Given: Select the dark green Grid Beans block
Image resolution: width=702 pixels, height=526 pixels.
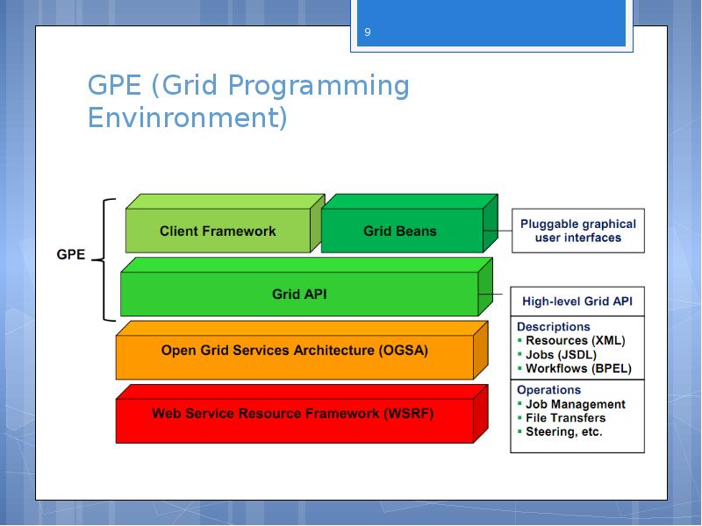Looking at the screenshot, I should [x=400, y=231].
